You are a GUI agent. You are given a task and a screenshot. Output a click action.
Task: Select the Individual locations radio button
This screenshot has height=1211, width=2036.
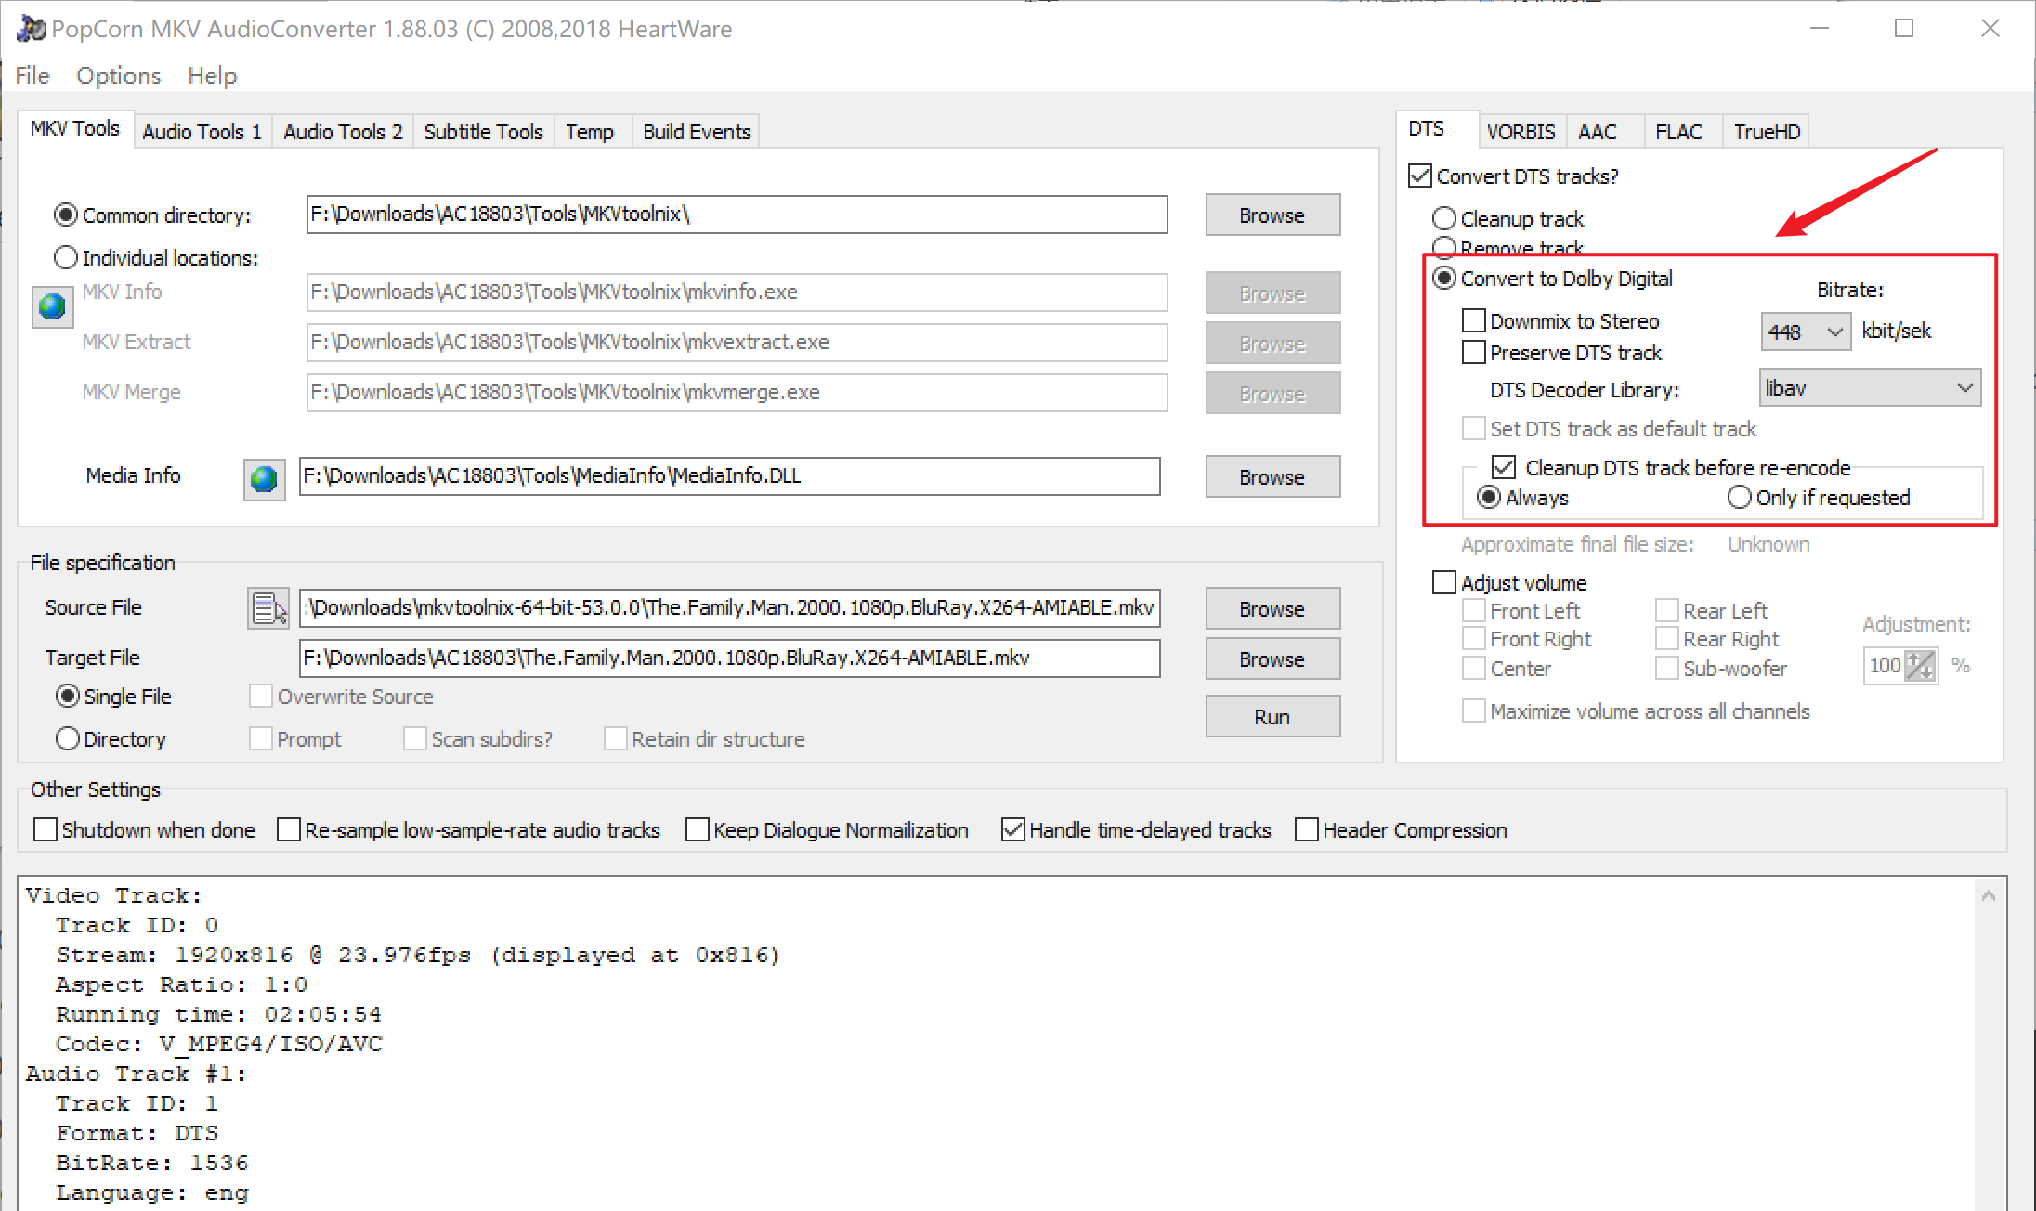(x=66, y=257)
